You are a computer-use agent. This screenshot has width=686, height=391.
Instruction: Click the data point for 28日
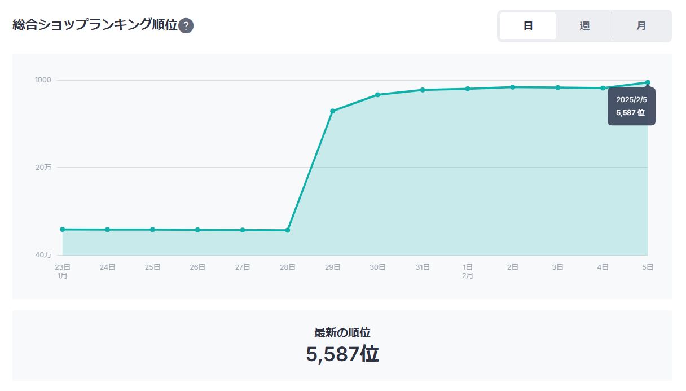click(288, 230)
